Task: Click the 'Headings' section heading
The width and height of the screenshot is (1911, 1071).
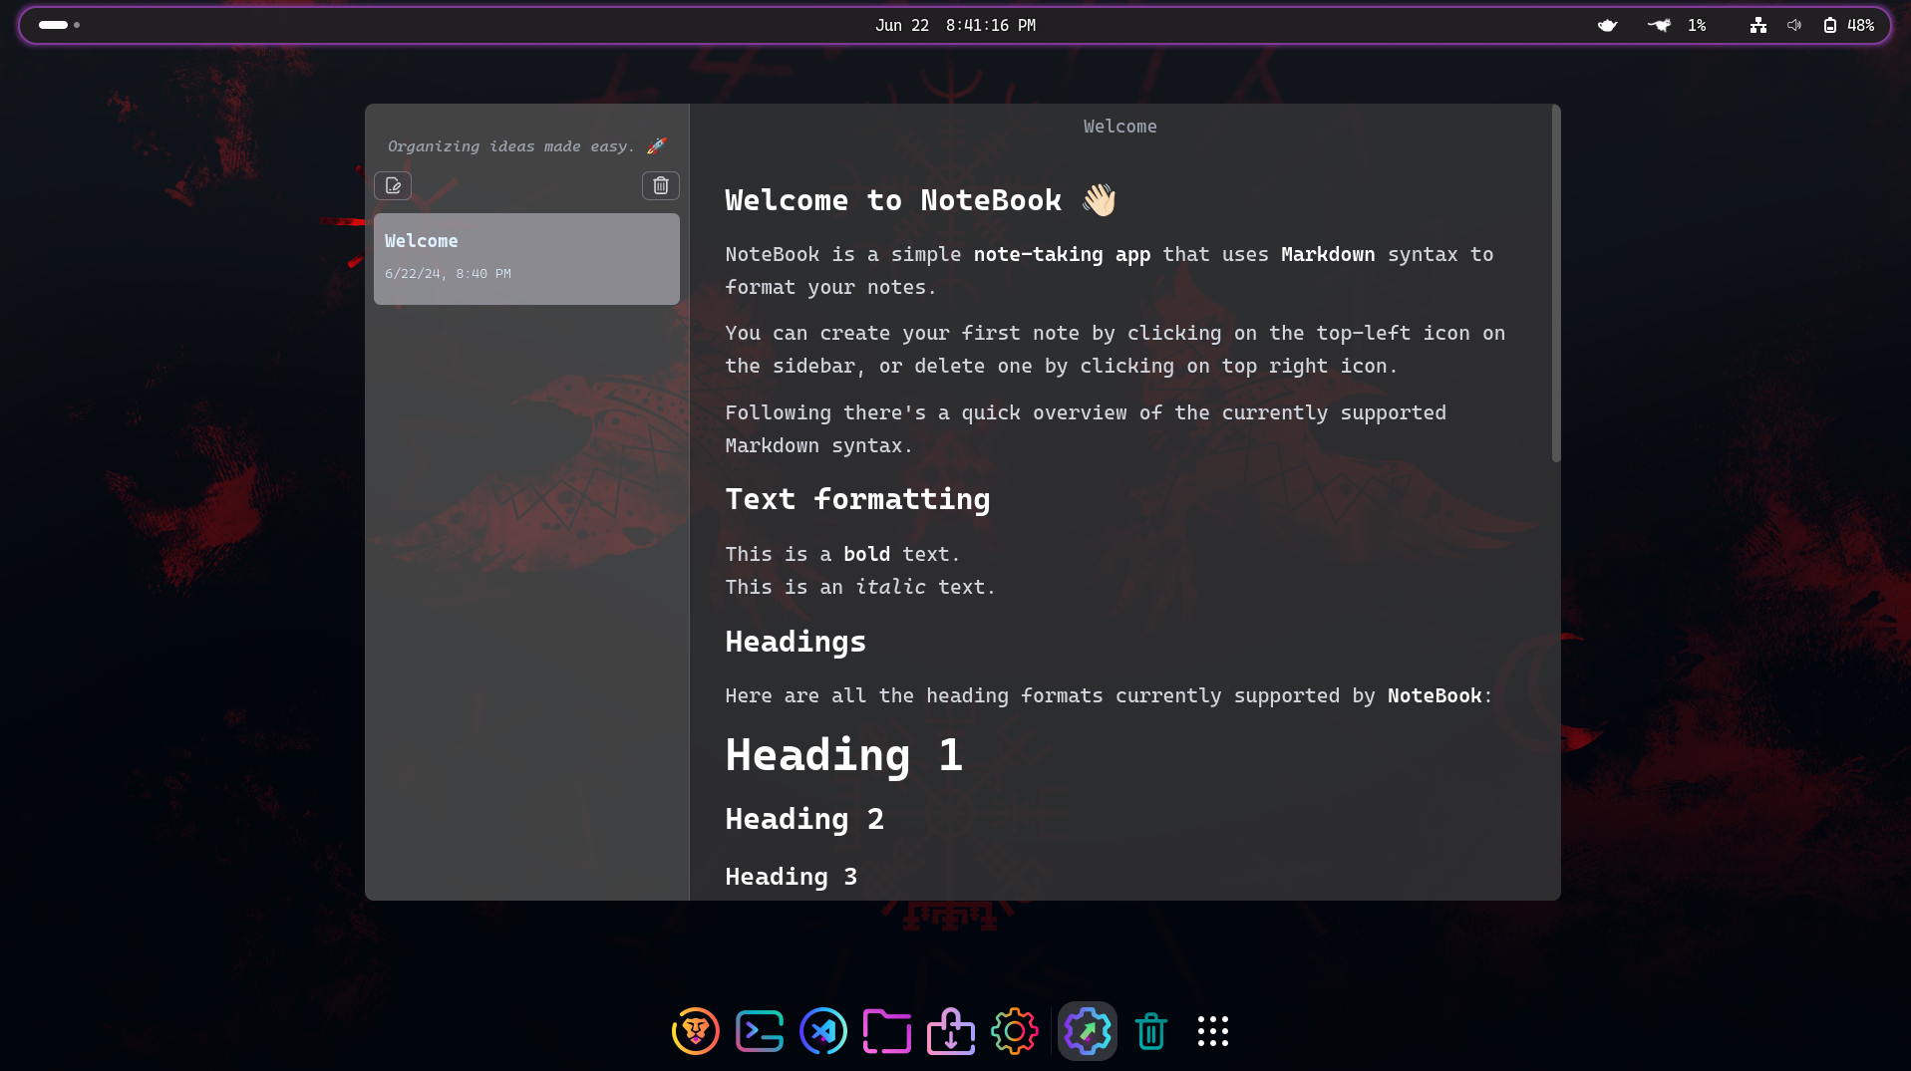Action: [x=796, y=642]
